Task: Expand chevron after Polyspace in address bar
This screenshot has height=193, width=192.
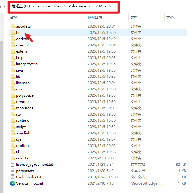Action: (89, 6)
